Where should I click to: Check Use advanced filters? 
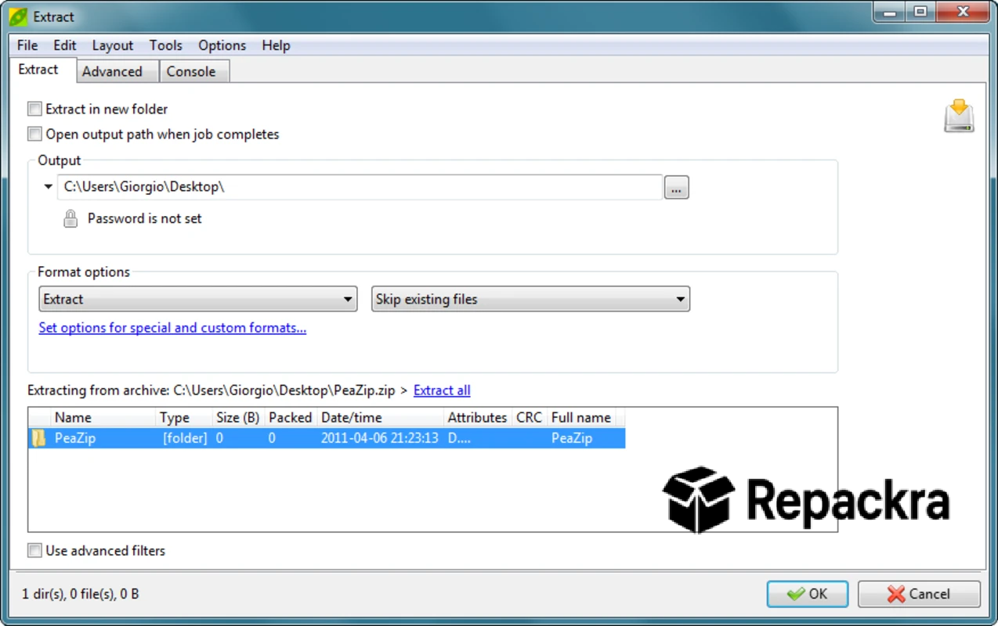pos(34,550)
